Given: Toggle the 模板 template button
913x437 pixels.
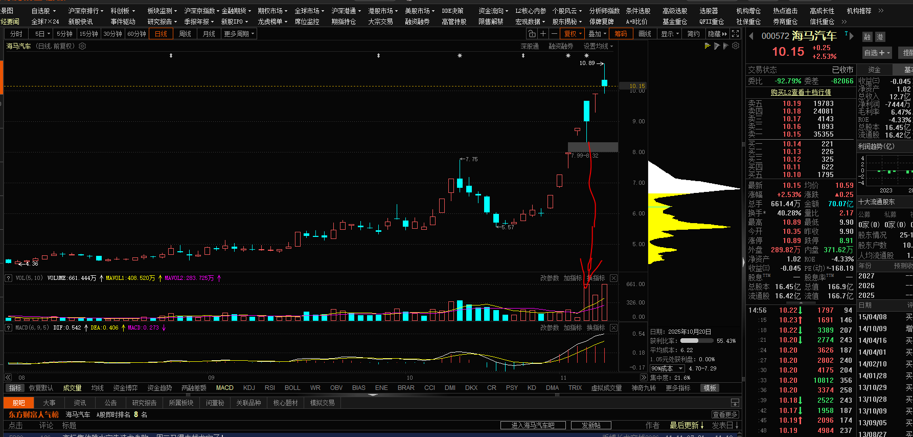Looking at the screenshot, I should click(x=710, y=388).
